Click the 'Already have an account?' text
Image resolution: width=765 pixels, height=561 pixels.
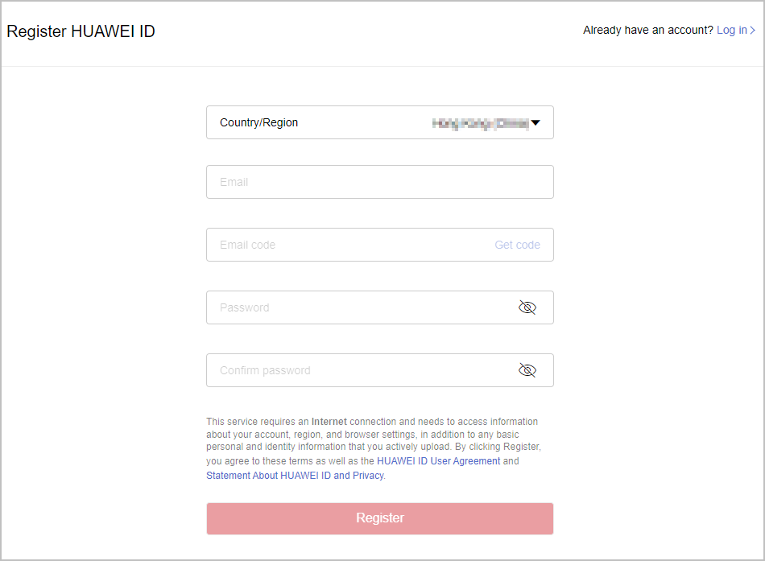click(647, 31)
